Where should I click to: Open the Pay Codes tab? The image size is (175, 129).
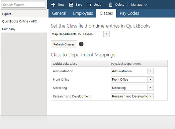[130, 13]
